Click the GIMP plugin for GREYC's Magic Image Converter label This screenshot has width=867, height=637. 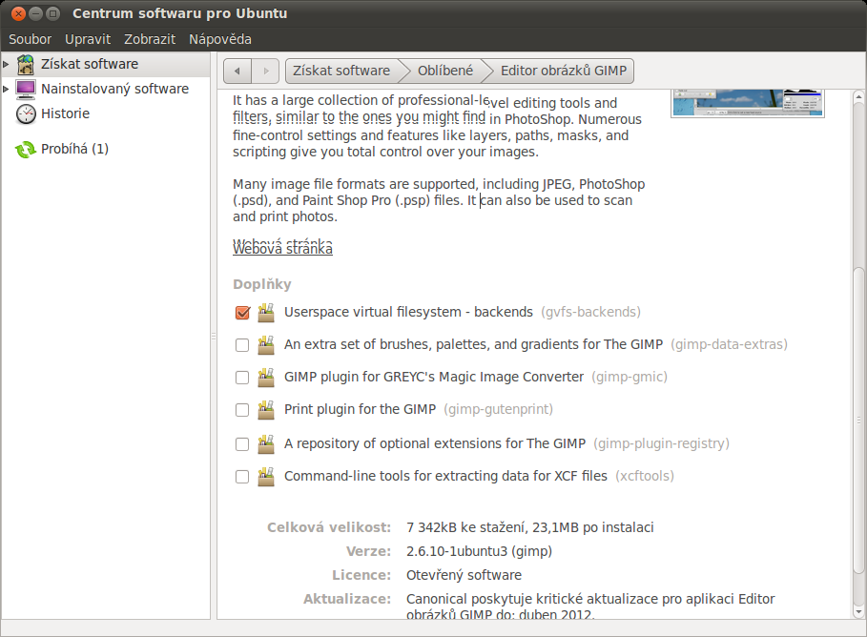point(434,377)
